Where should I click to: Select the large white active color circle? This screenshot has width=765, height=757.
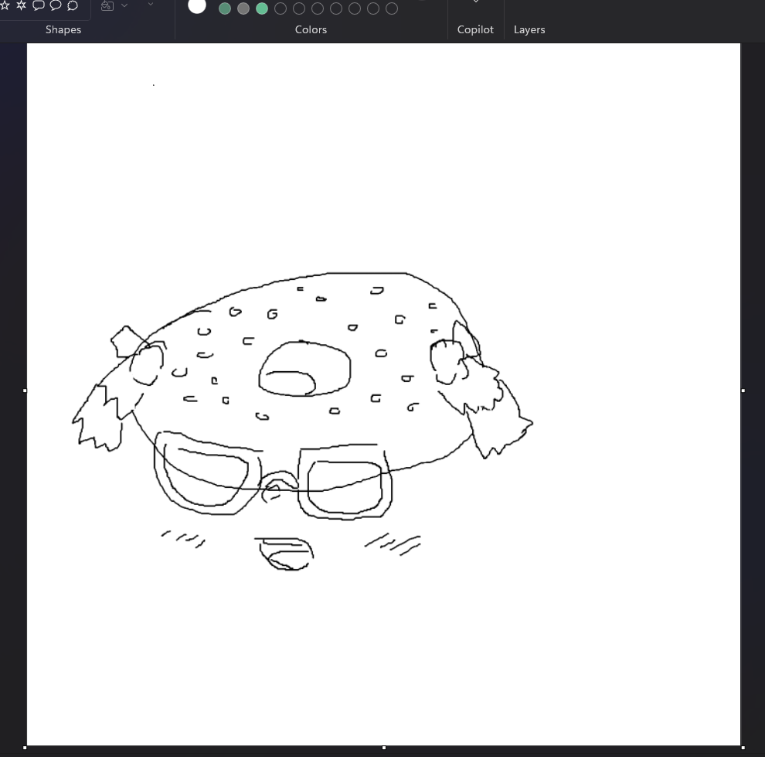[x=197, y=5]
